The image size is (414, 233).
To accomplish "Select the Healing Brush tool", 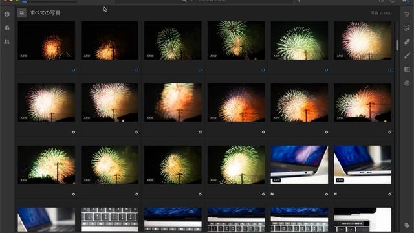I will point(407,41).
